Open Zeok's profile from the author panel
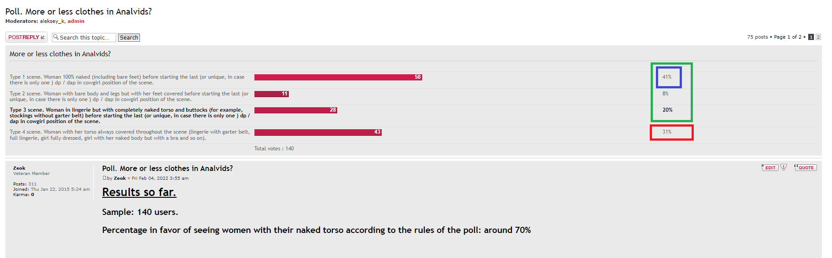This screenshot has height=258, width=832. (x=19, y=168)
